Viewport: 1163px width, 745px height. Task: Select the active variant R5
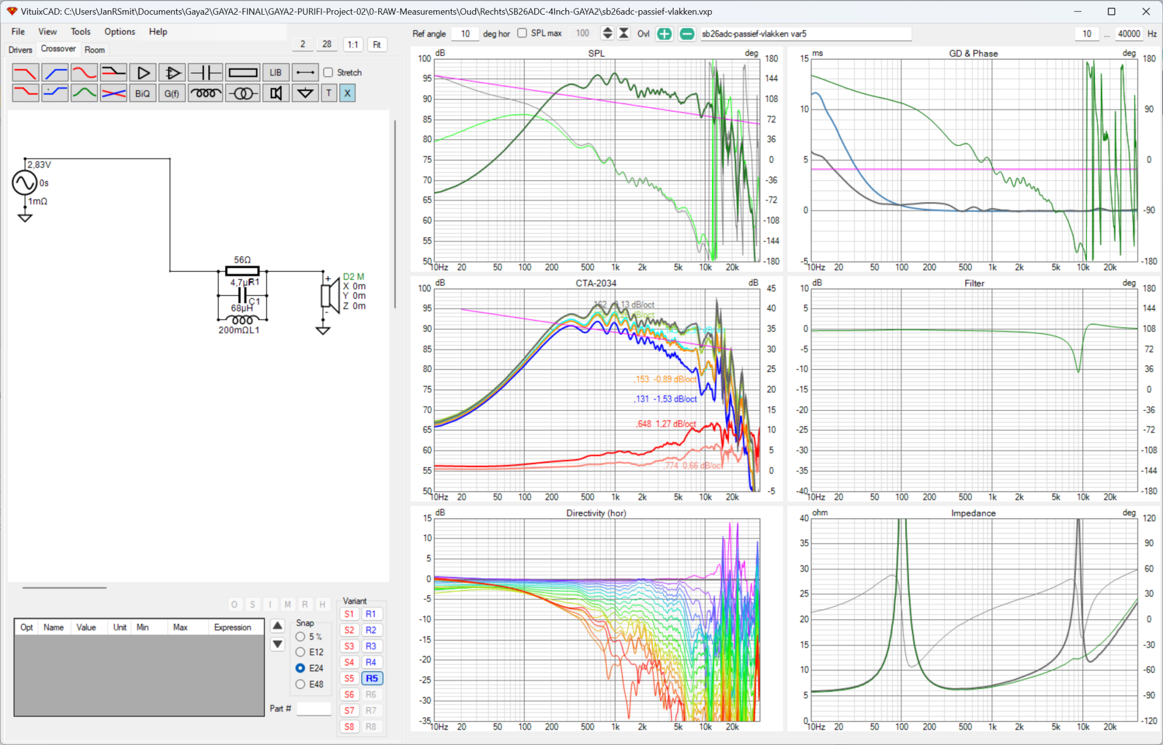(x=371, y=679)
